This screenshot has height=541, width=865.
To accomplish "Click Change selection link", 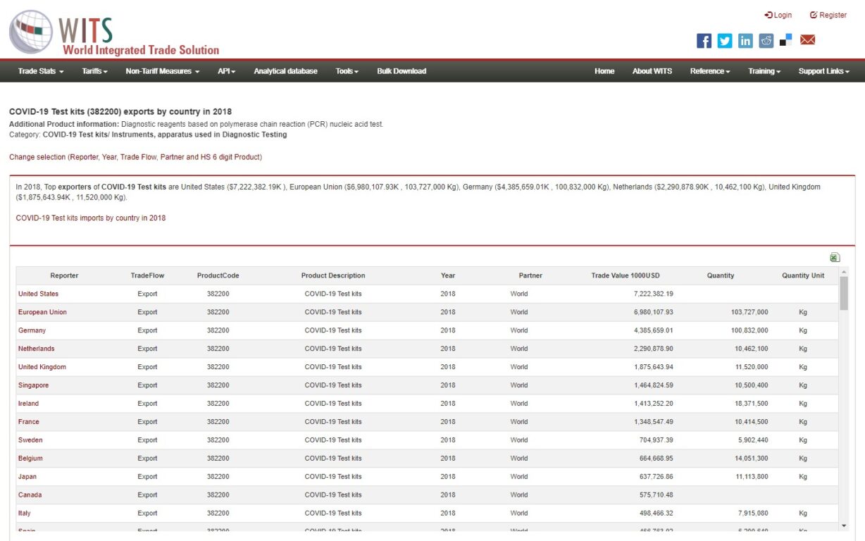I will [135, 157].
